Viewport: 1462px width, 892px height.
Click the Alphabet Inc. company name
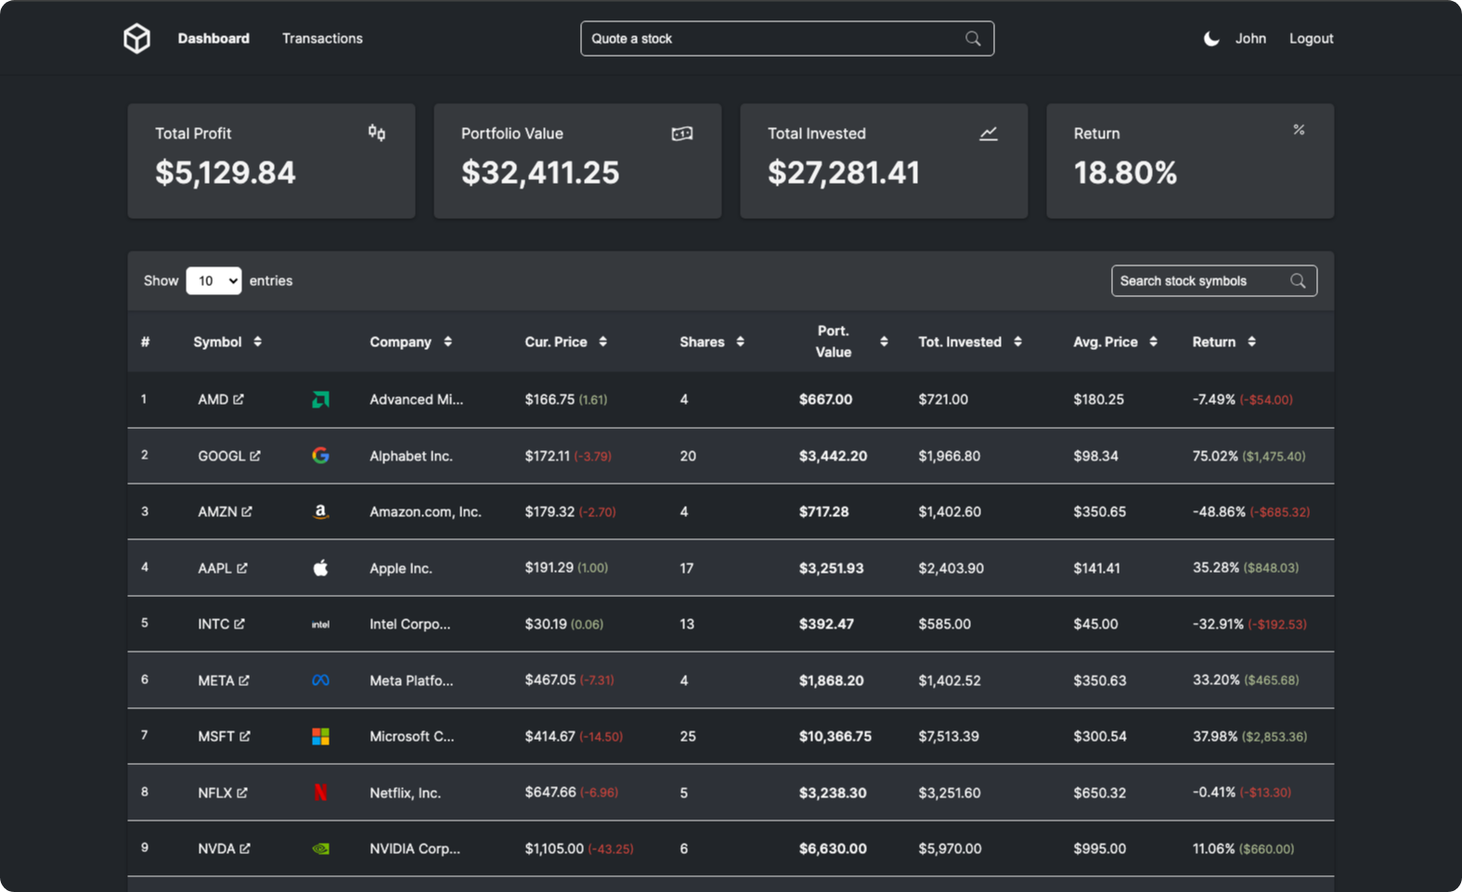point(410,456)
